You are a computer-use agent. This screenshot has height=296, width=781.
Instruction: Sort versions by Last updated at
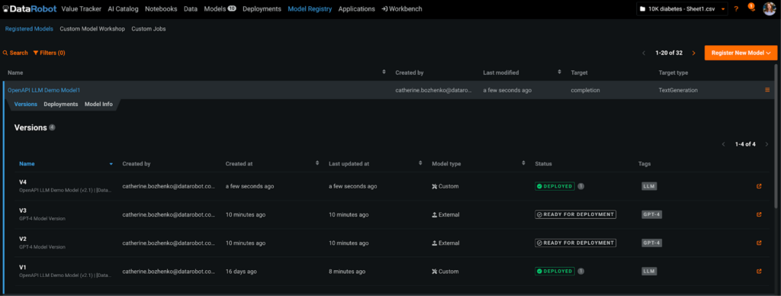click(420, 163)
